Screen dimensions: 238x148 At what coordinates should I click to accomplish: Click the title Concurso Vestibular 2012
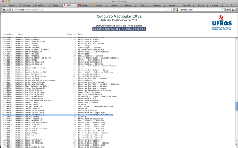pos(119,16)
